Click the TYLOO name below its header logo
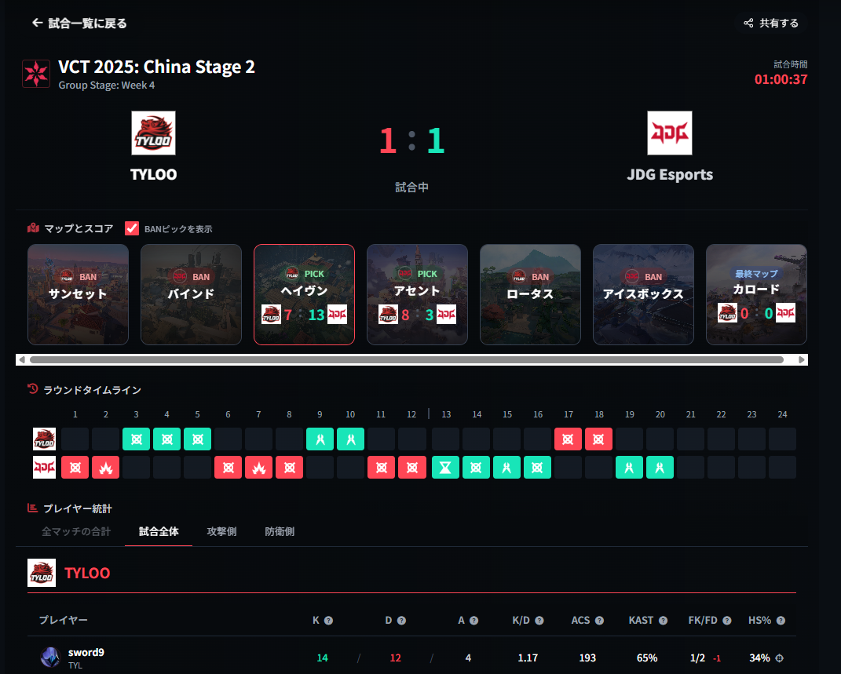The height and width of the screenshot is (674, 841). click(153, 175)
